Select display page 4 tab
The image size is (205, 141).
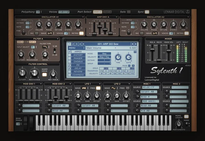80,44
